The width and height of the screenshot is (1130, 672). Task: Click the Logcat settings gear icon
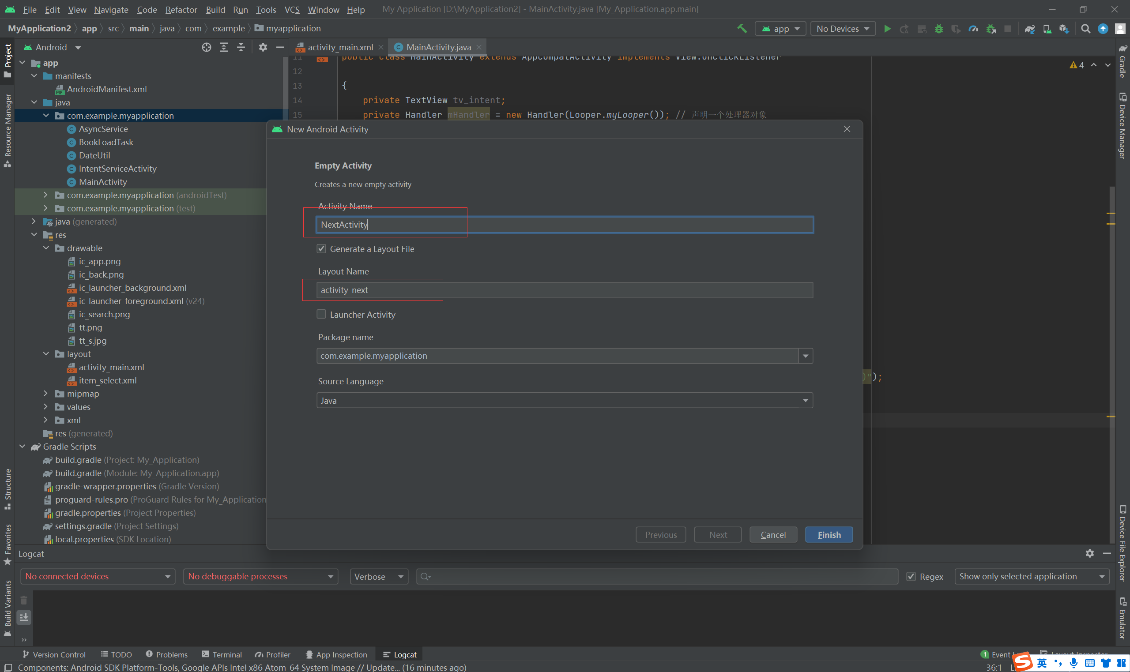tap(1089, 553)
